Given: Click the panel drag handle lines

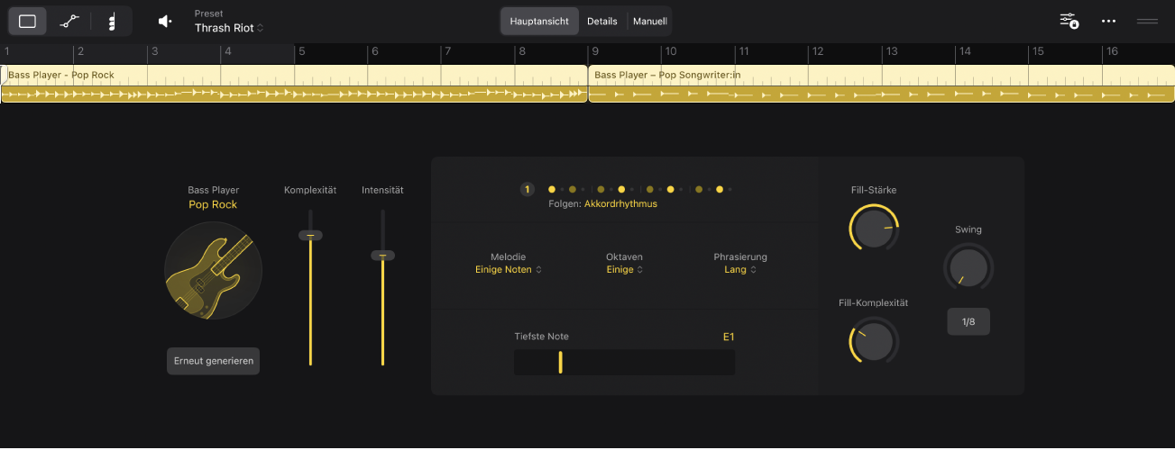Looking at the screenshot, I should coord(1147,21).
